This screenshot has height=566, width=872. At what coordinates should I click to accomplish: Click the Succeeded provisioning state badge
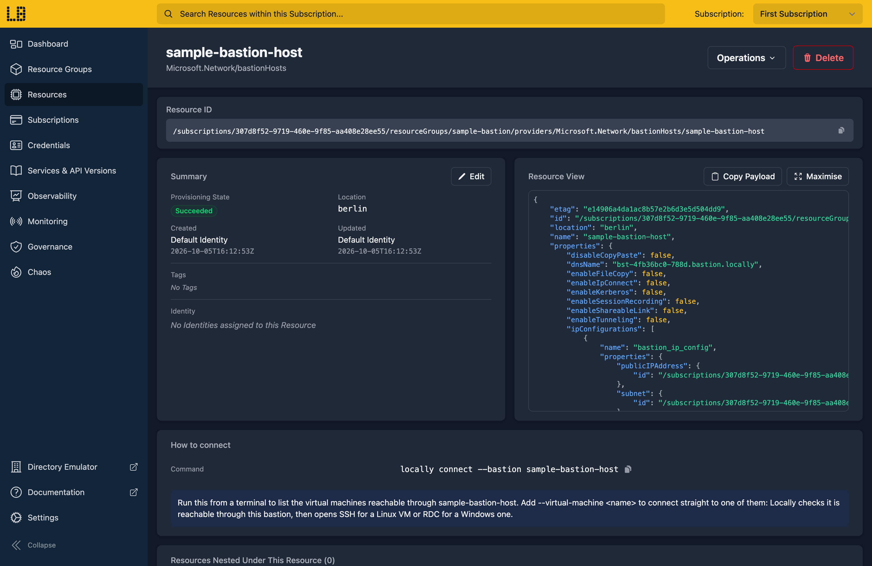(x=194, y=211)
